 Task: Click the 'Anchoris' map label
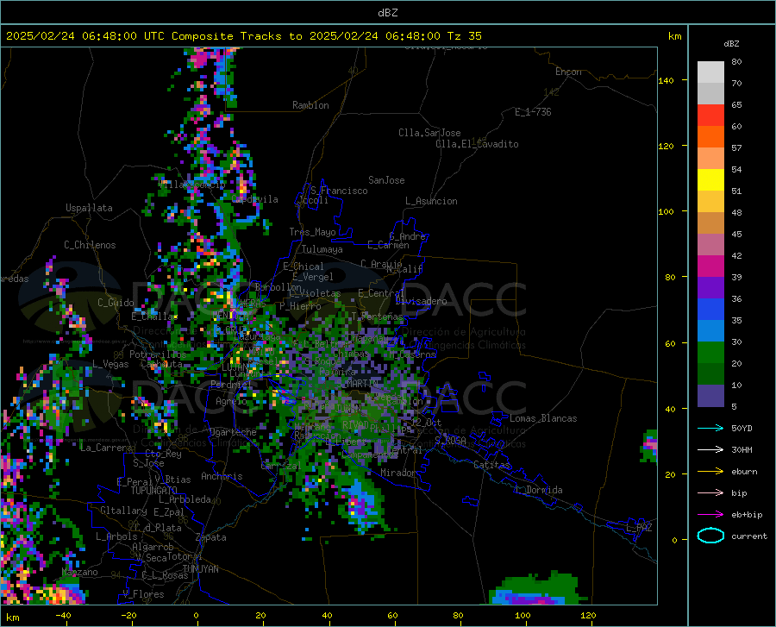pyautogui.click(x=222, y=477)
